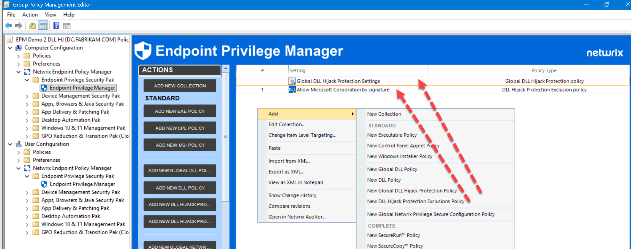This screenshot has width=631, height=249.
Task: Open the Help toolbar icon
Action: (56, 26)
